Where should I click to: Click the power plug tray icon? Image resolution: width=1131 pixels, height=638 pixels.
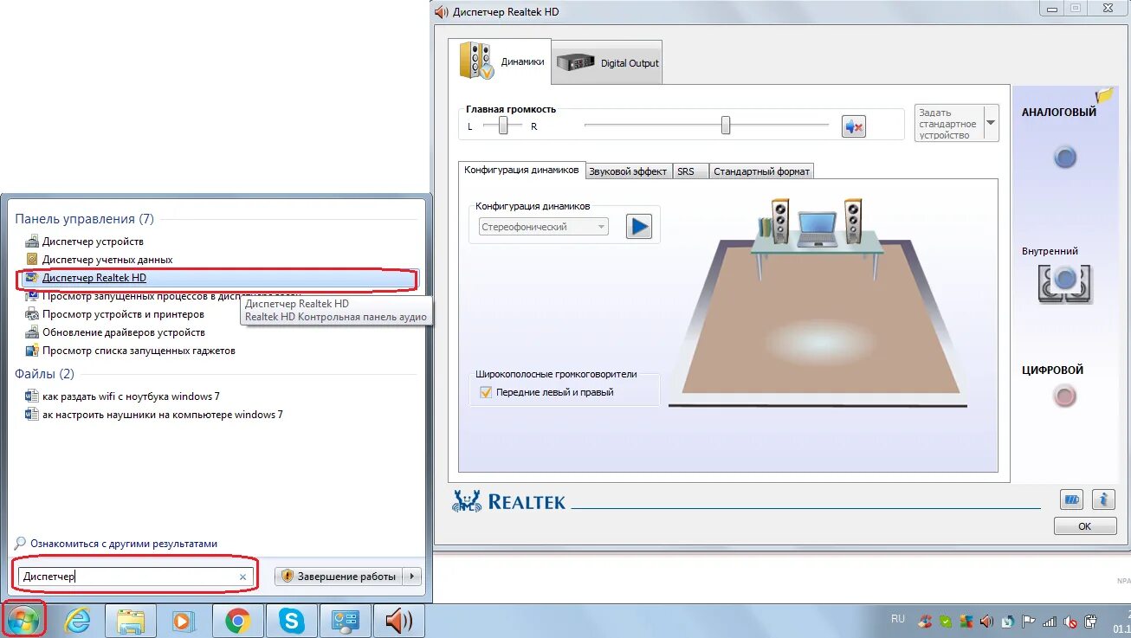1091,622
